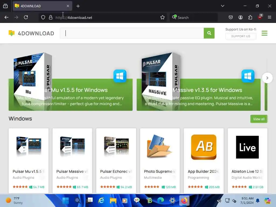Open the green hamburger site menu
The image size is (276, 207).
[264, 33]
